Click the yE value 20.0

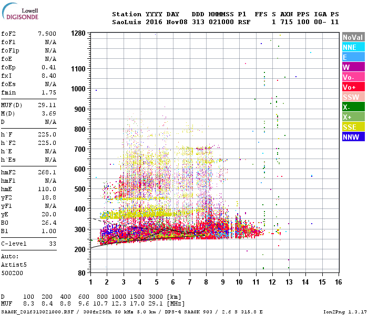point(49,214)
